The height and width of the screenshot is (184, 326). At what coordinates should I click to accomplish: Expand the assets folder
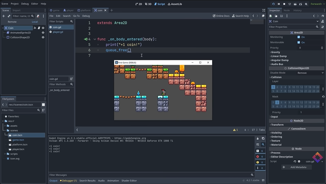coord(5,126)
